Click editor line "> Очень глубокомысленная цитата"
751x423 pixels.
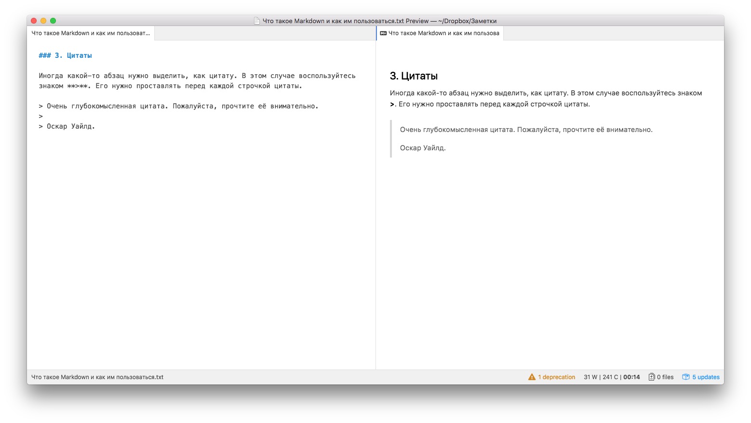(x=179, y=106)
